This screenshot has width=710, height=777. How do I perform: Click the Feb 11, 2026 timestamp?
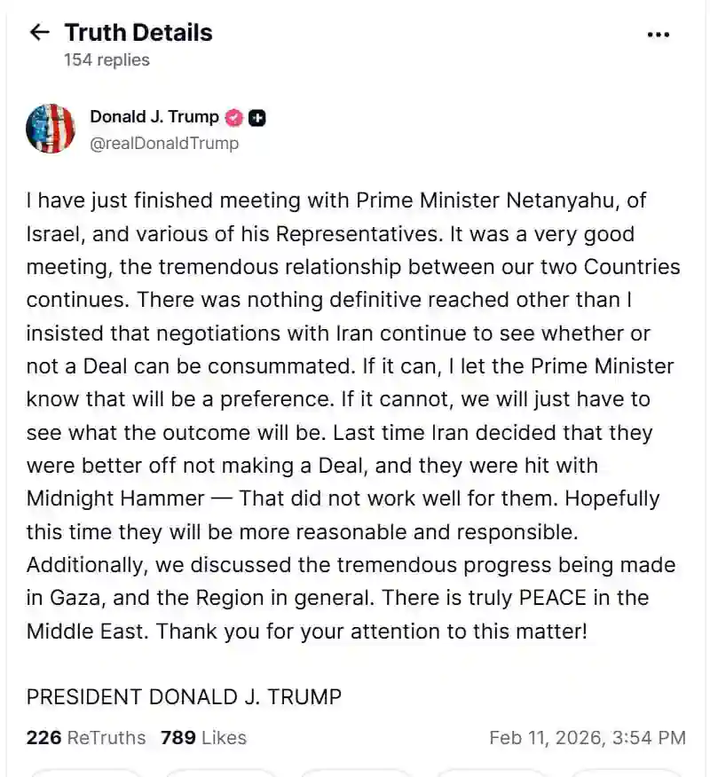pos(588,737)
